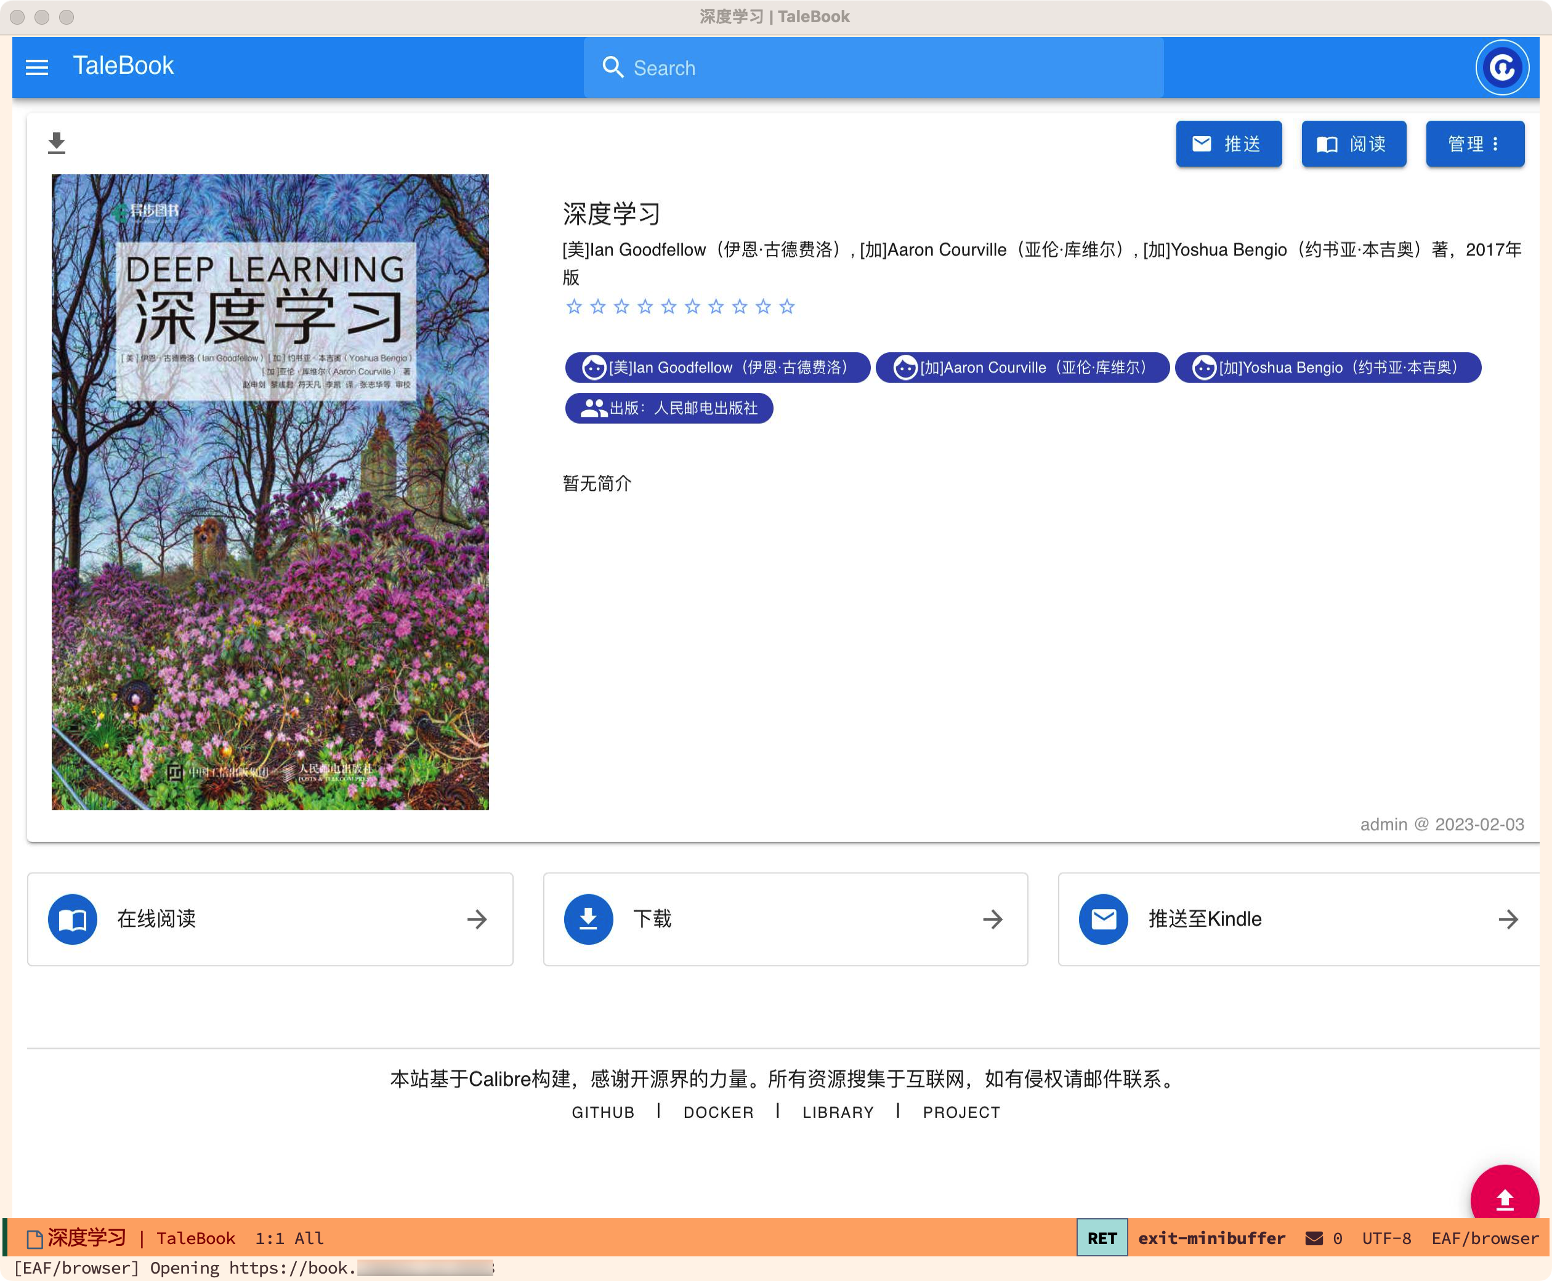Click the 深度学习 book title heading
This screenshot has width=1552, height=1281.
(611, 214)
